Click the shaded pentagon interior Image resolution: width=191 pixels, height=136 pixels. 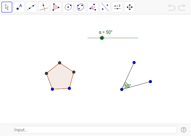[60, 78]
